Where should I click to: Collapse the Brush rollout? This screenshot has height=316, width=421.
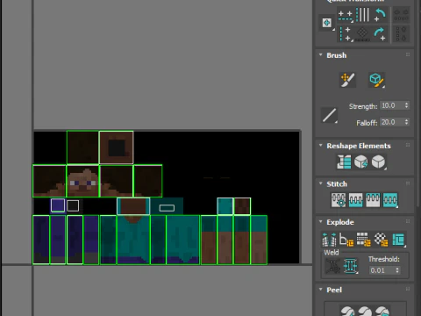click(321, 54)
